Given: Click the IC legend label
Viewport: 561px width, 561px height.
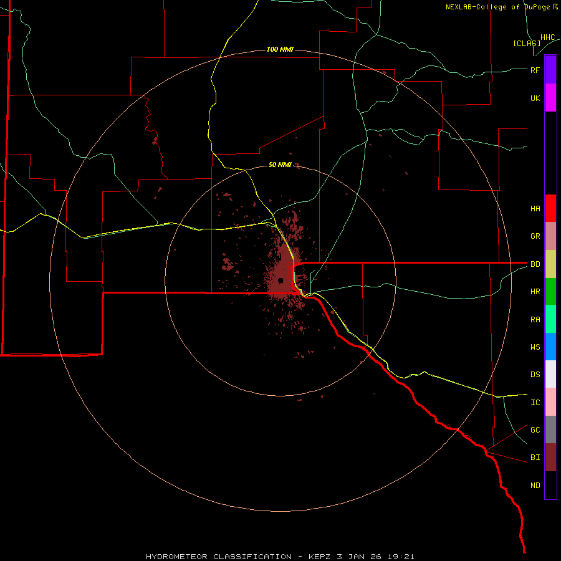Looking at the screenshot, I should [535, 403].
